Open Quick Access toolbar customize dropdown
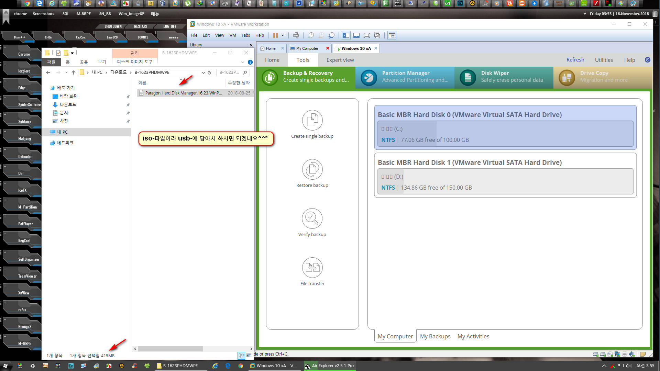 [x=72, y=53]
